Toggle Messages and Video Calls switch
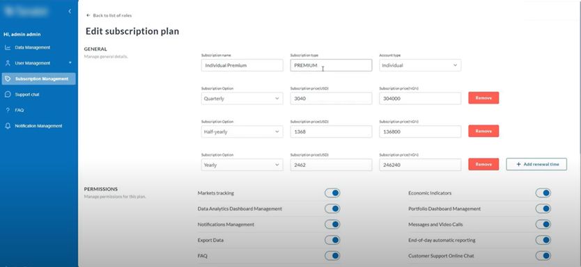 [543, 225]
